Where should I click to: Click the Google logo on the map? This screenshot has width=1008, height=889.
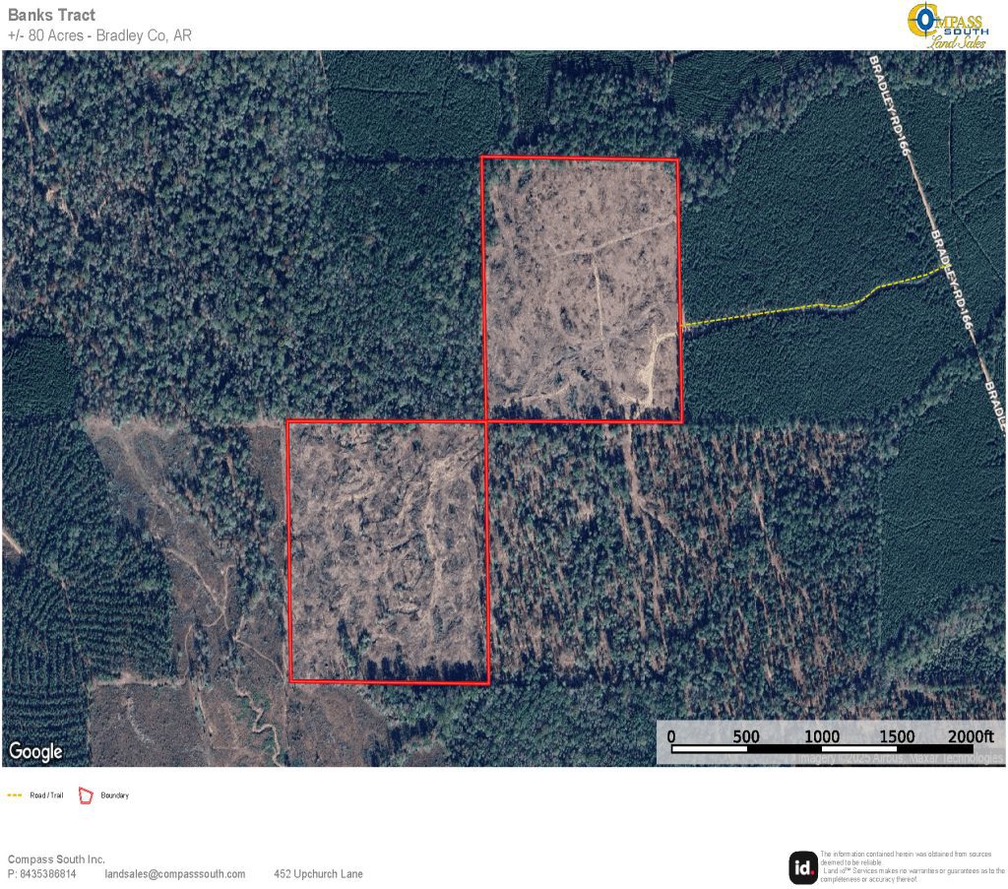tap(35, 751)
